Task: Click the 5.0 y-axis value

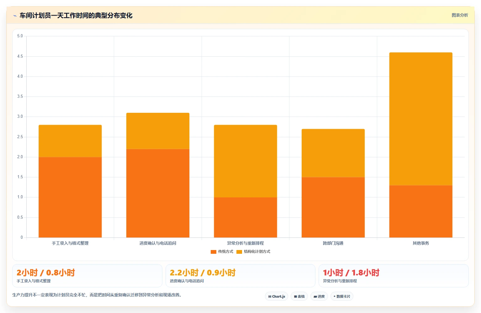Action: click(x=20, y=36)
